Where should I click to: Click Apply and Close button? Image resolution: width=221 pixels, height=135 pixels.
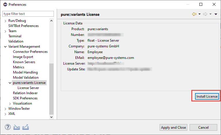(173, 127)
